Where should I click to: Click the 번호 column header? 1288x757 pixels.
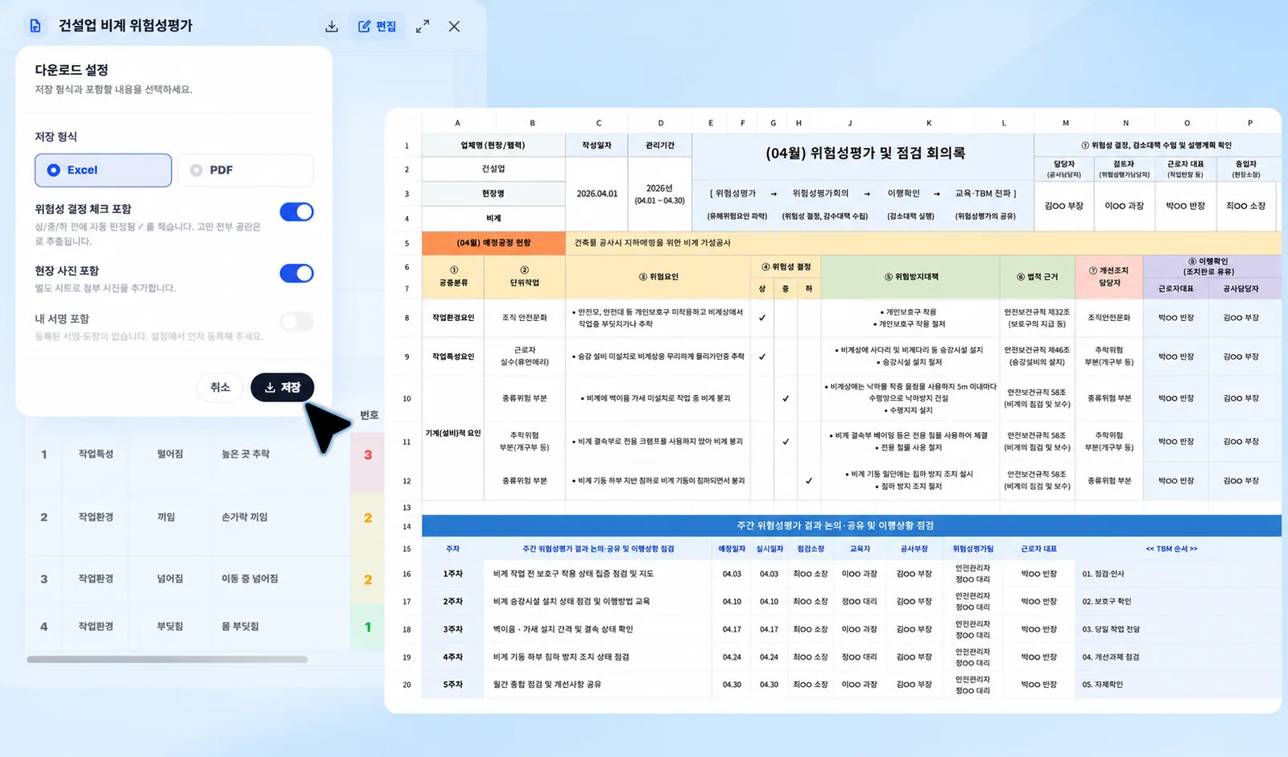(369, 415)
